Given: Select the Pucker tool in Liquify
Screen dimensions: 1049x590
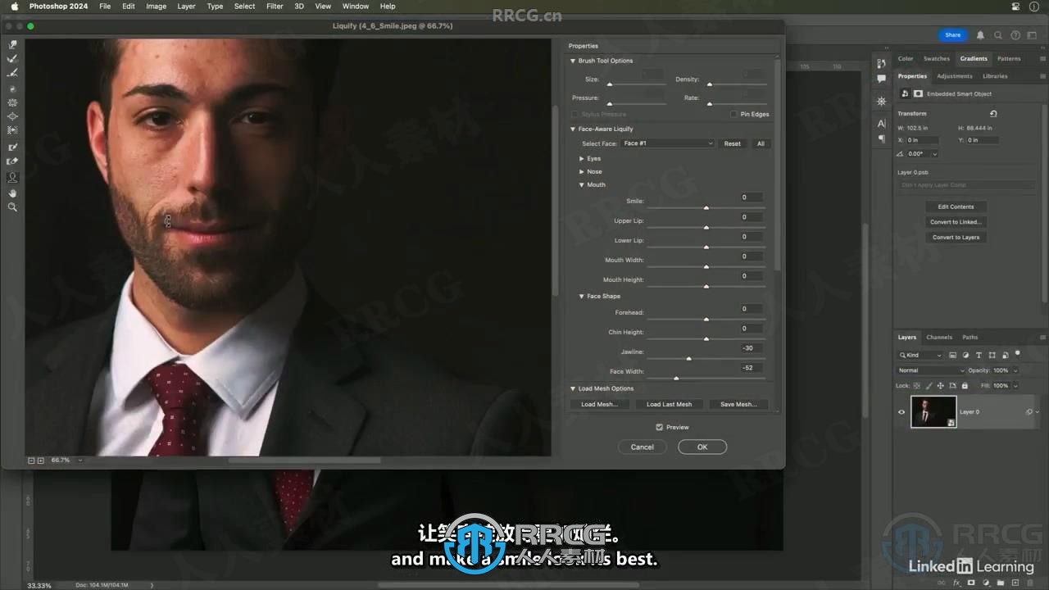Looking at the screenshot, I should point(12,102).
